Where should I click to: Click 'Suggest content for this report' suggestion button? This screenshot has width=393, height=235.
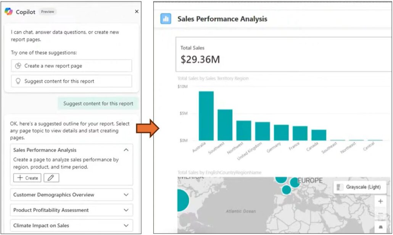[71, 81]
